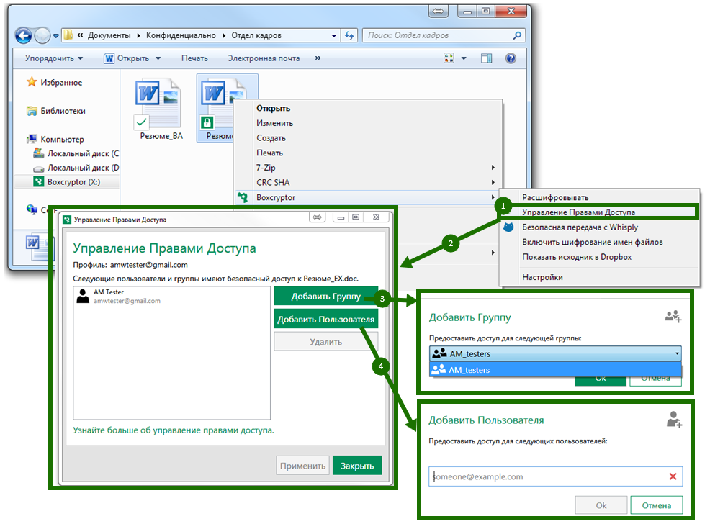Image resolution: width=710 pixels, height=524 pixels.
Task: Select the encrypted Резюме file with lock
Action: pyautogui.click(x=217, y=109)
